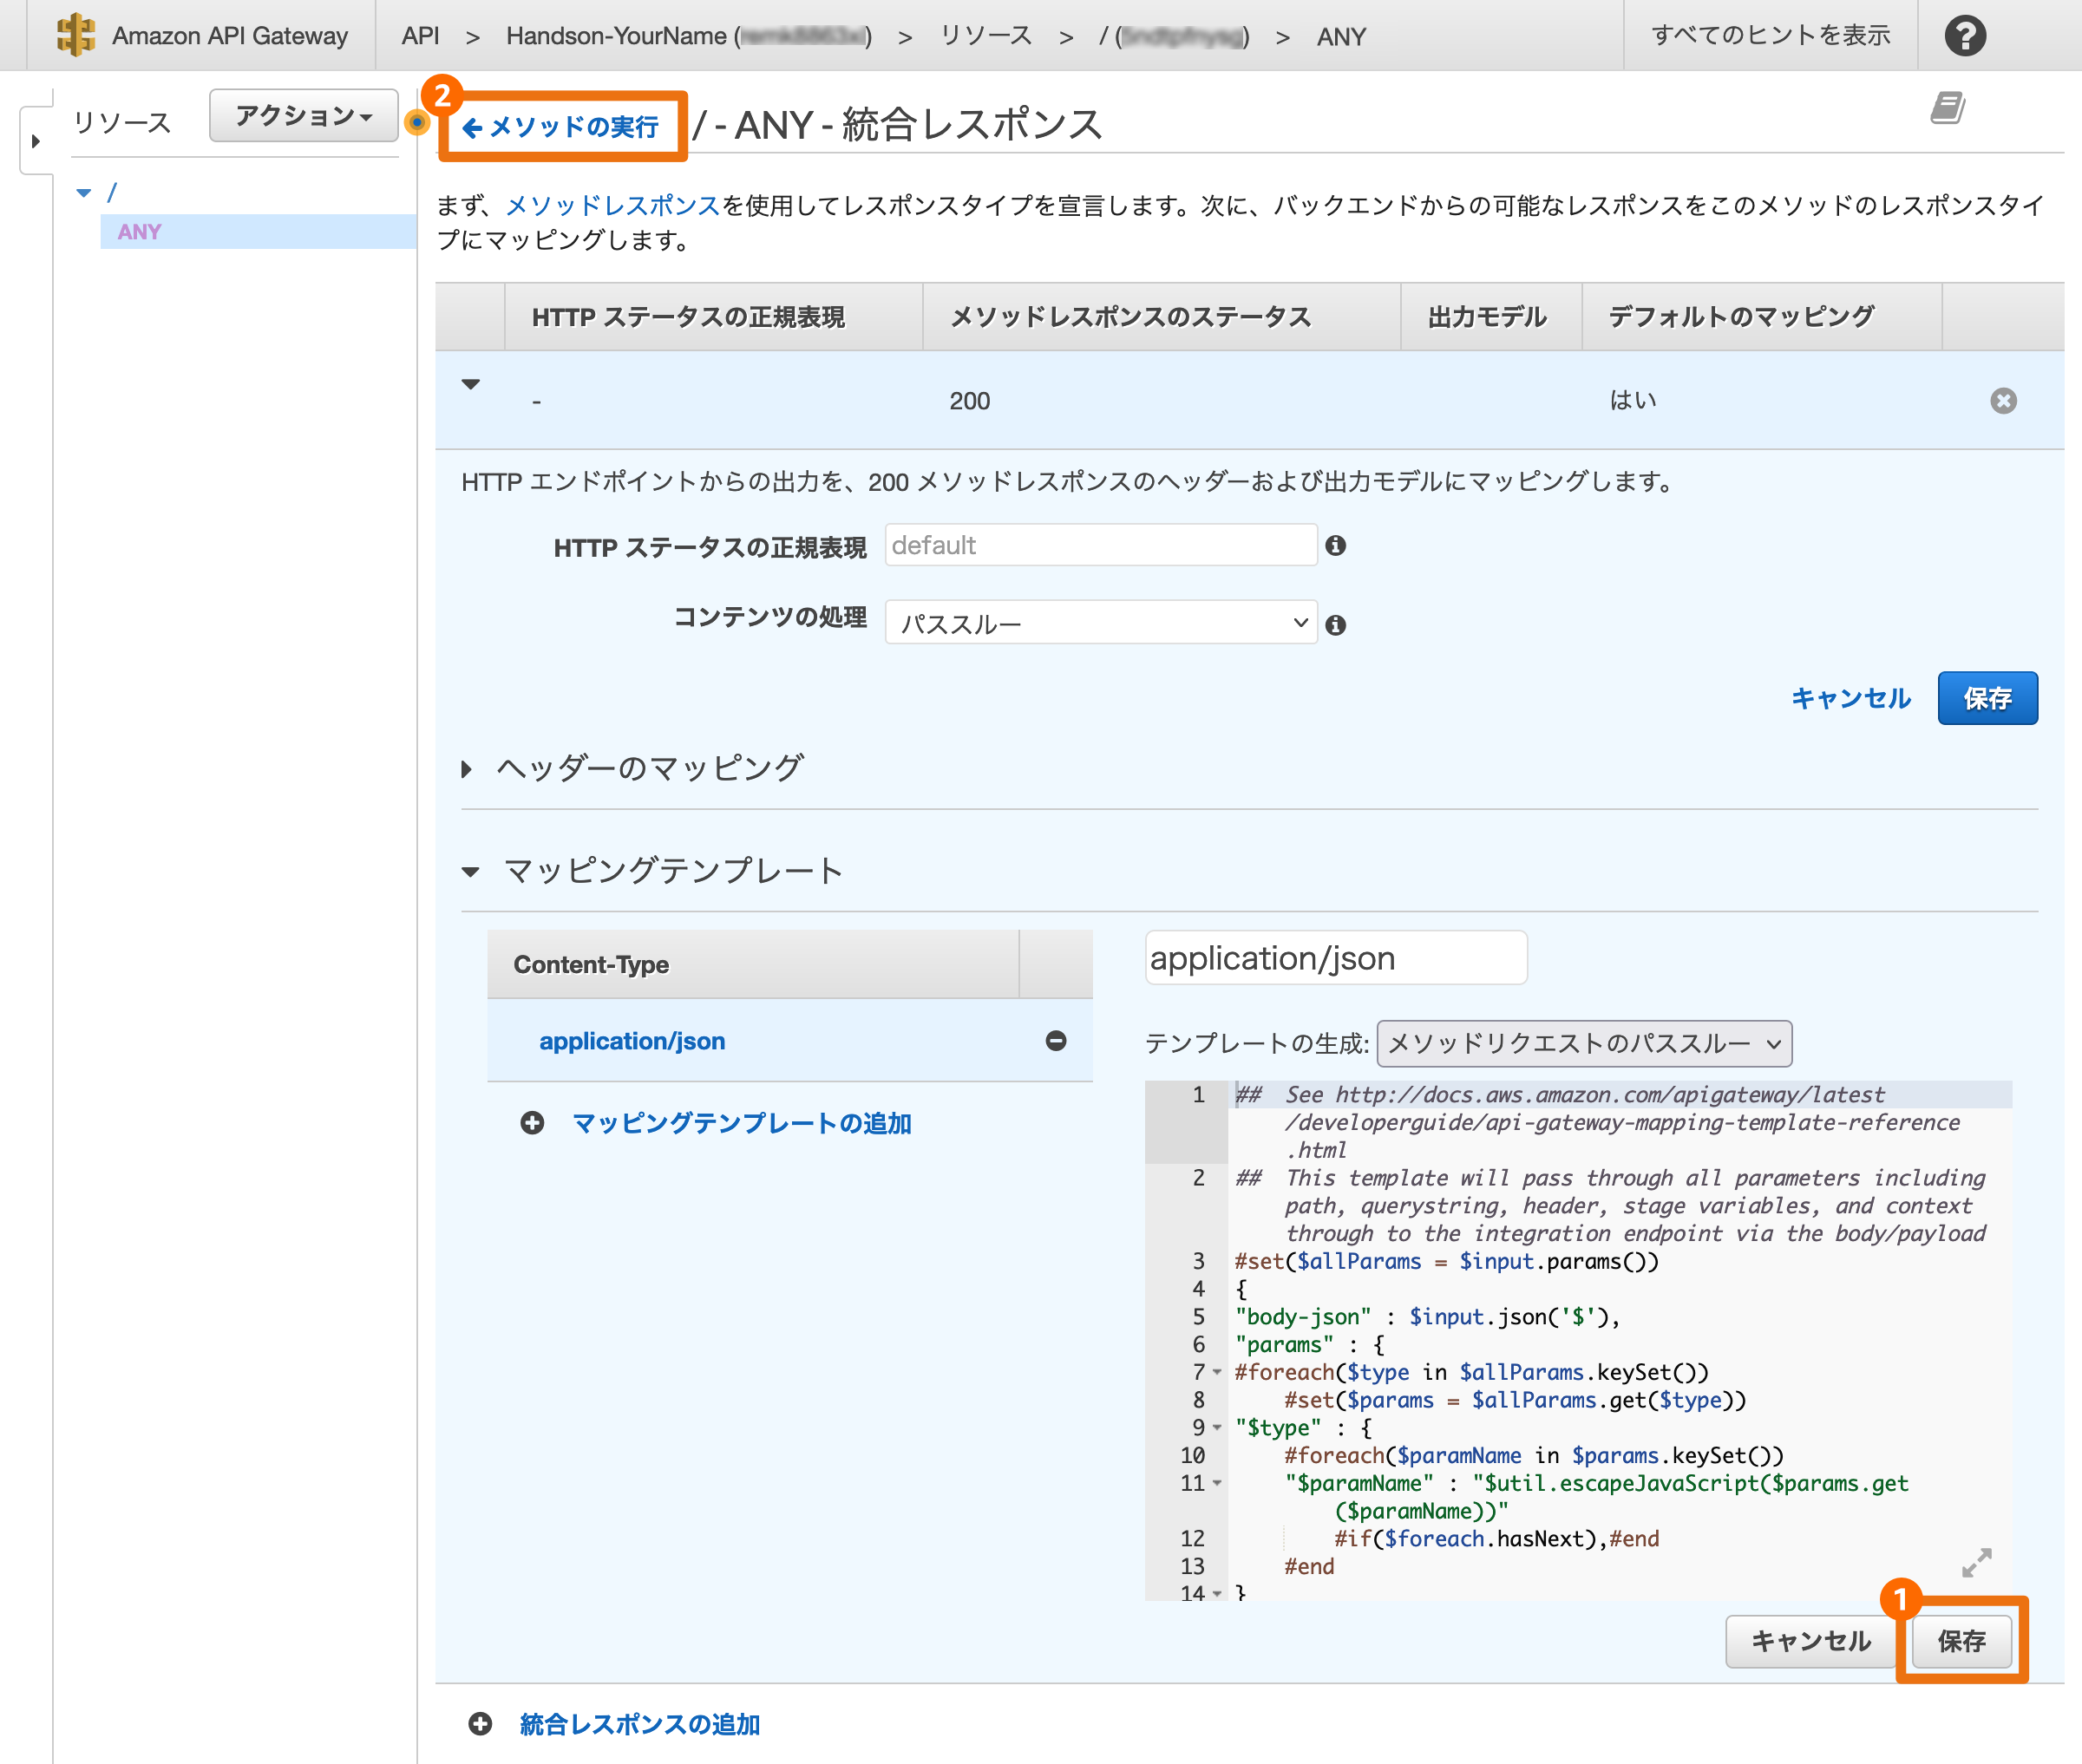The height and width of the screenshot is (1764, 2082).
Task: Collapse the mapping templates section
Action: [470, 872]
